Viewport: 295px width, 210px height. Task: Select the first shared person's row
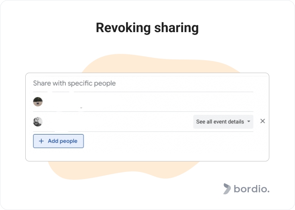pos(143,102)
